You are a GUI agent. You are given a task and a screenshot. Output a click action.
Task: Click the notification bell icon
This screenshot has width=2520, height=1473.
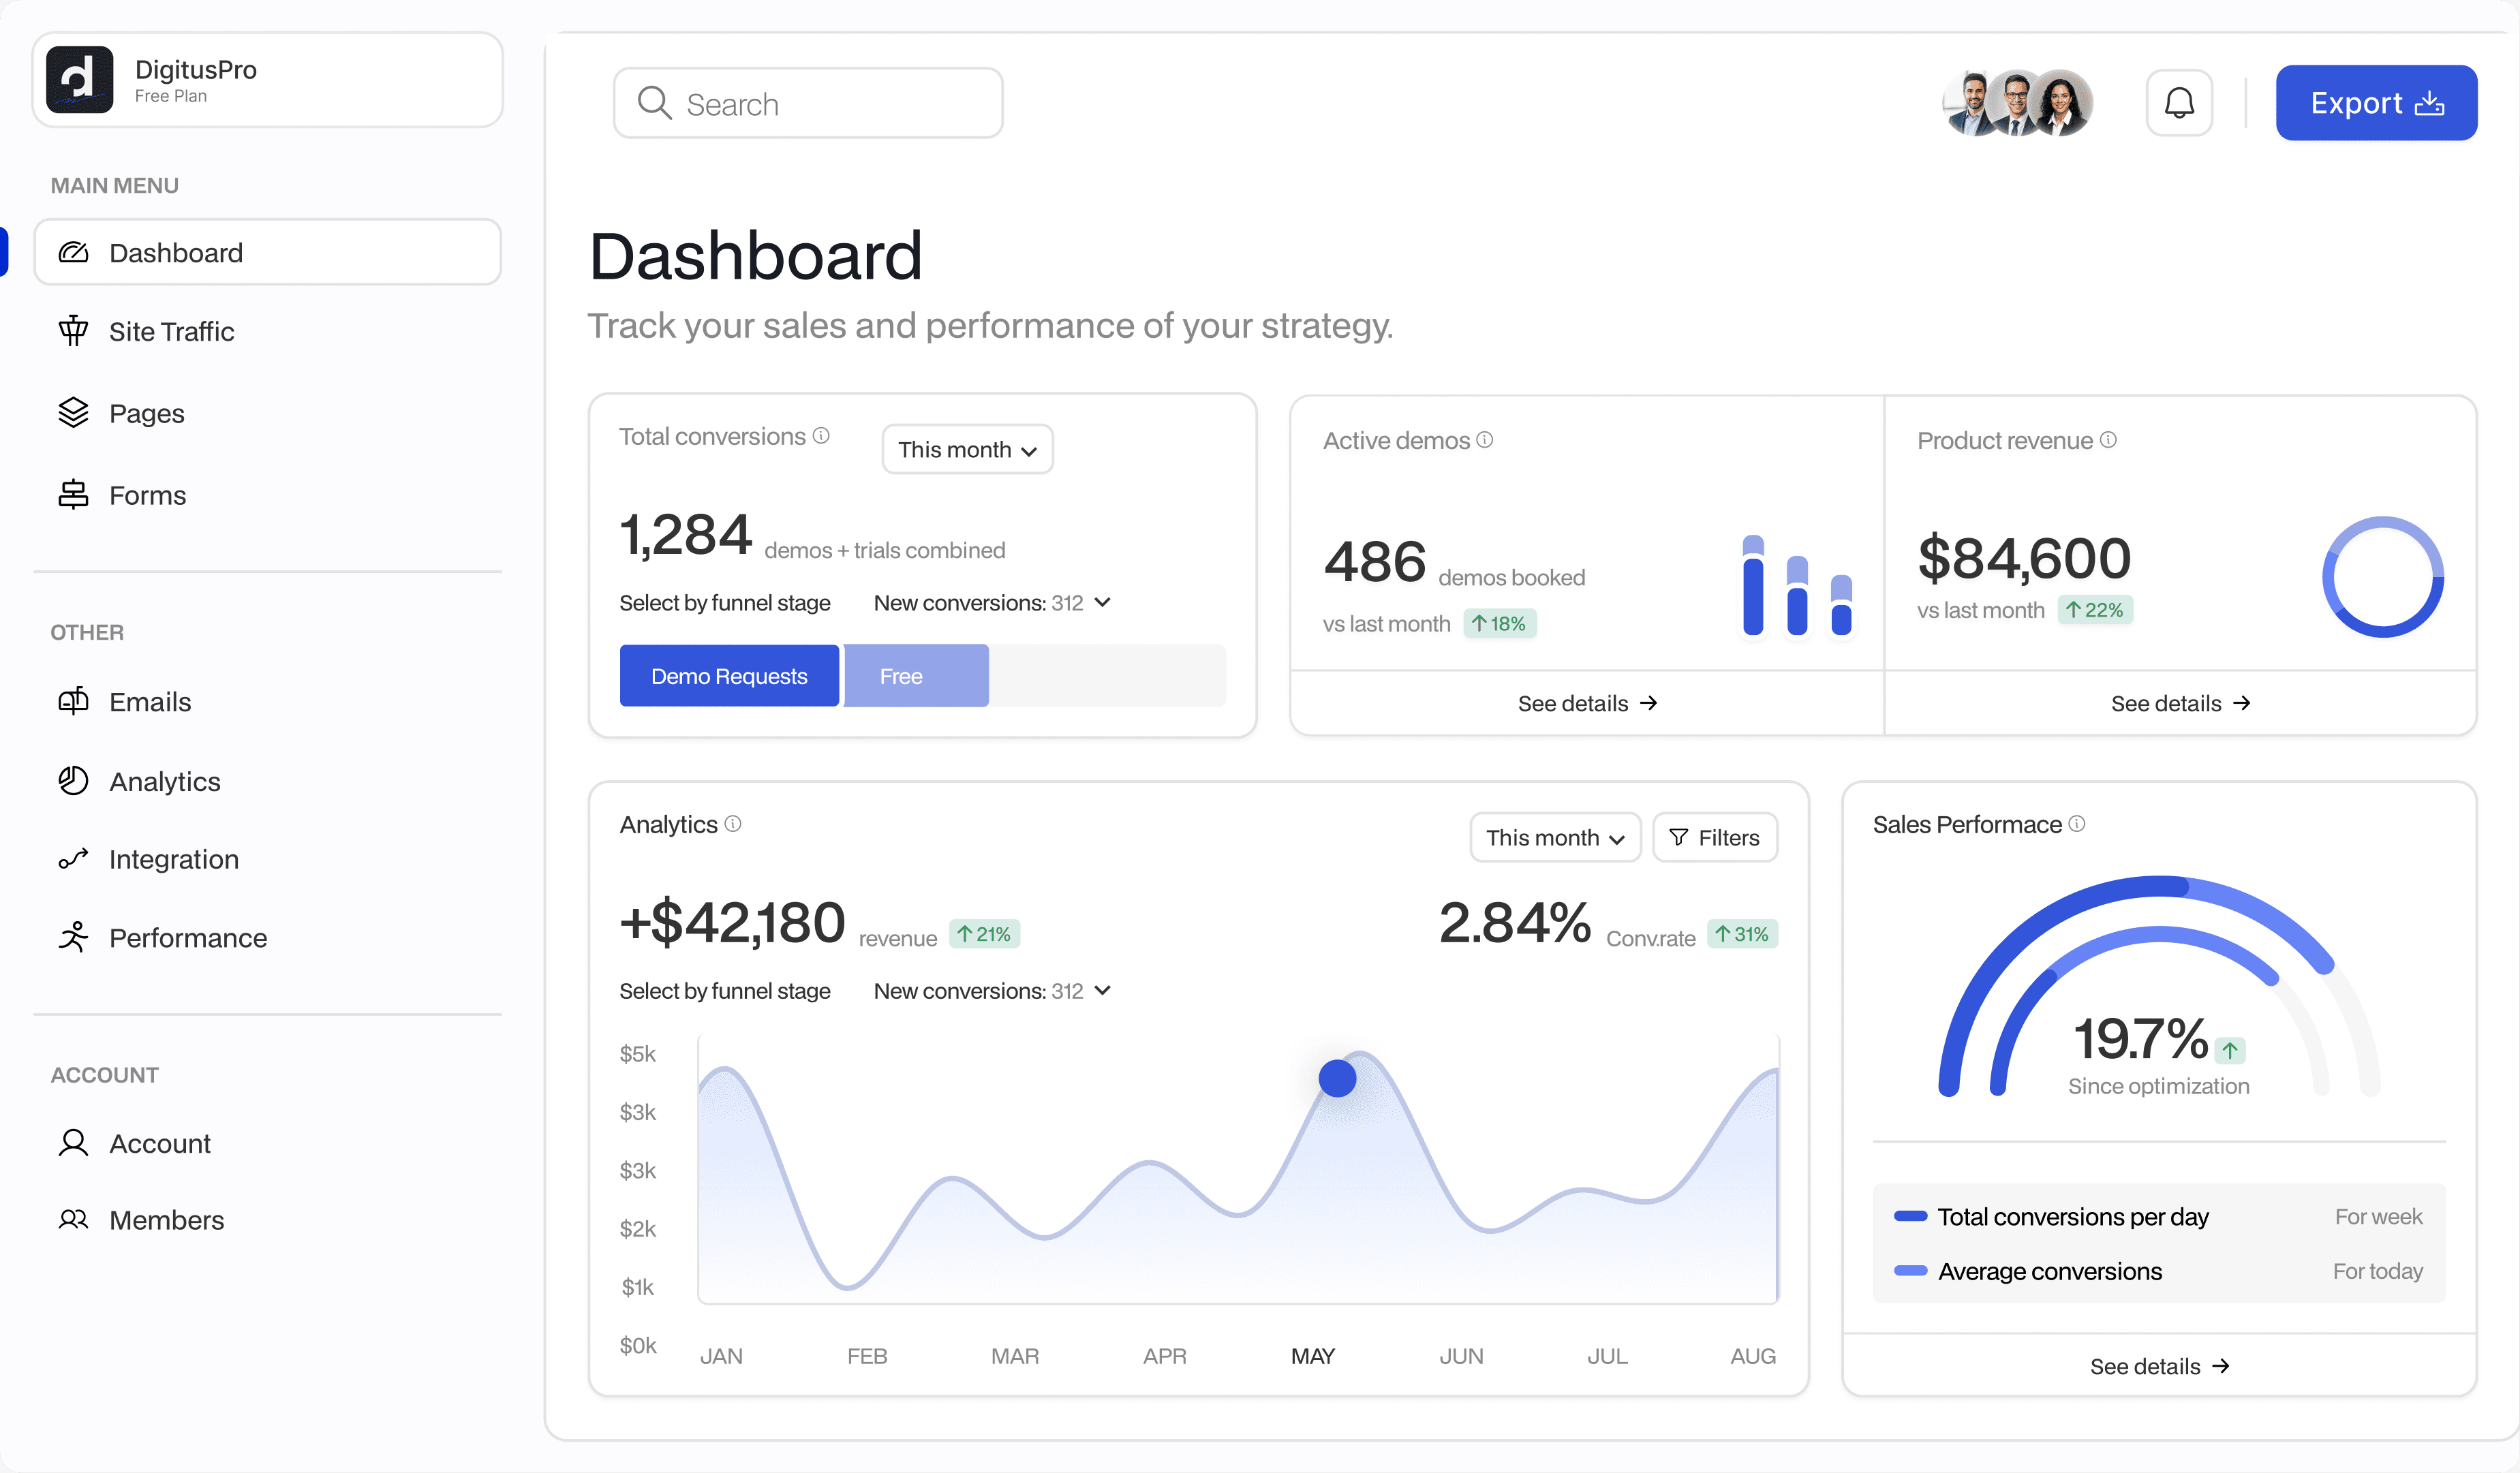[x=2178, y=103]
